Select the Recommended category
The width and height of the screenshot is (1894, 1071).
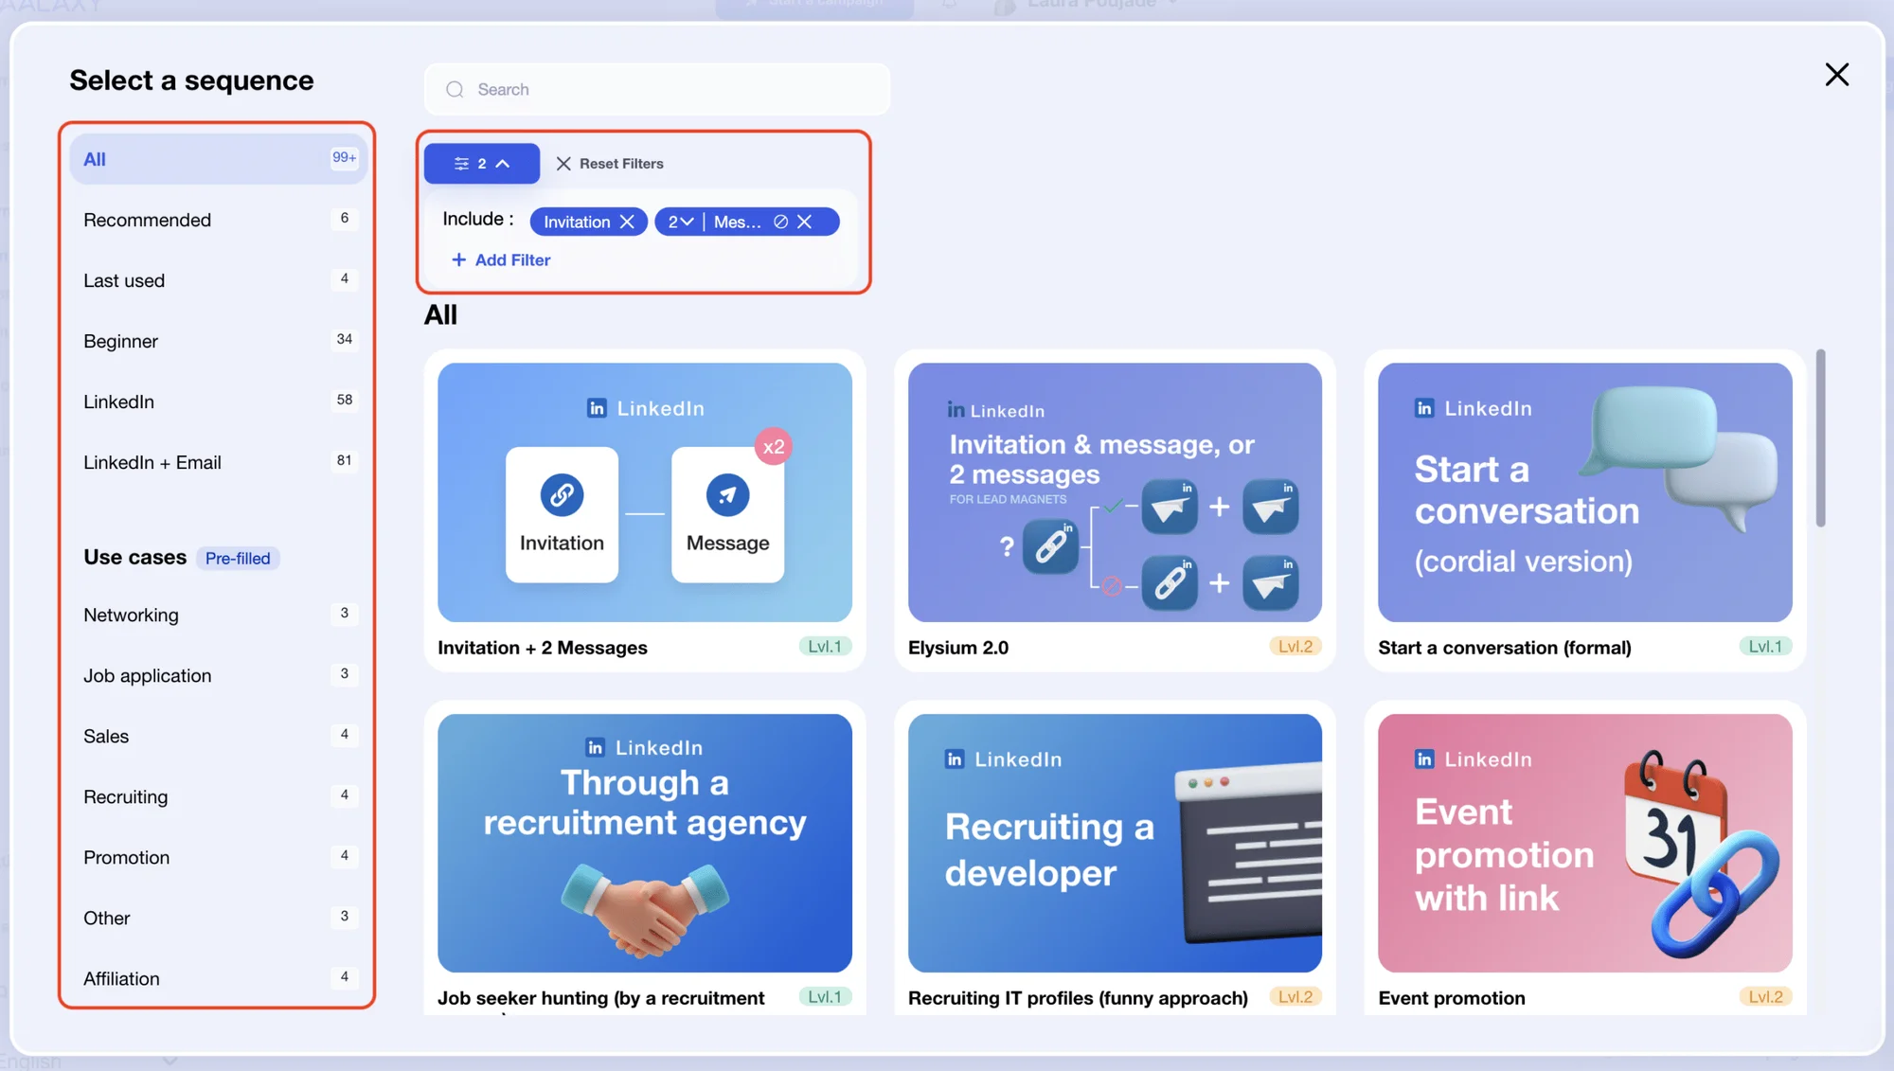click(218, 220)
